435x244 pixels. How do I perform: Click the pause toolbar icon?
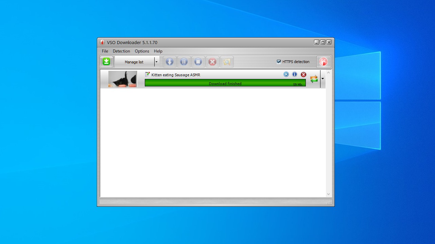tap(184, 62)
